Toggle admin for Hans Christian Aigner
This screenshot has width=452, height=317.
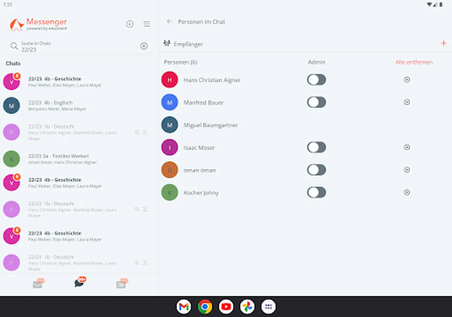tap(316, 80)
